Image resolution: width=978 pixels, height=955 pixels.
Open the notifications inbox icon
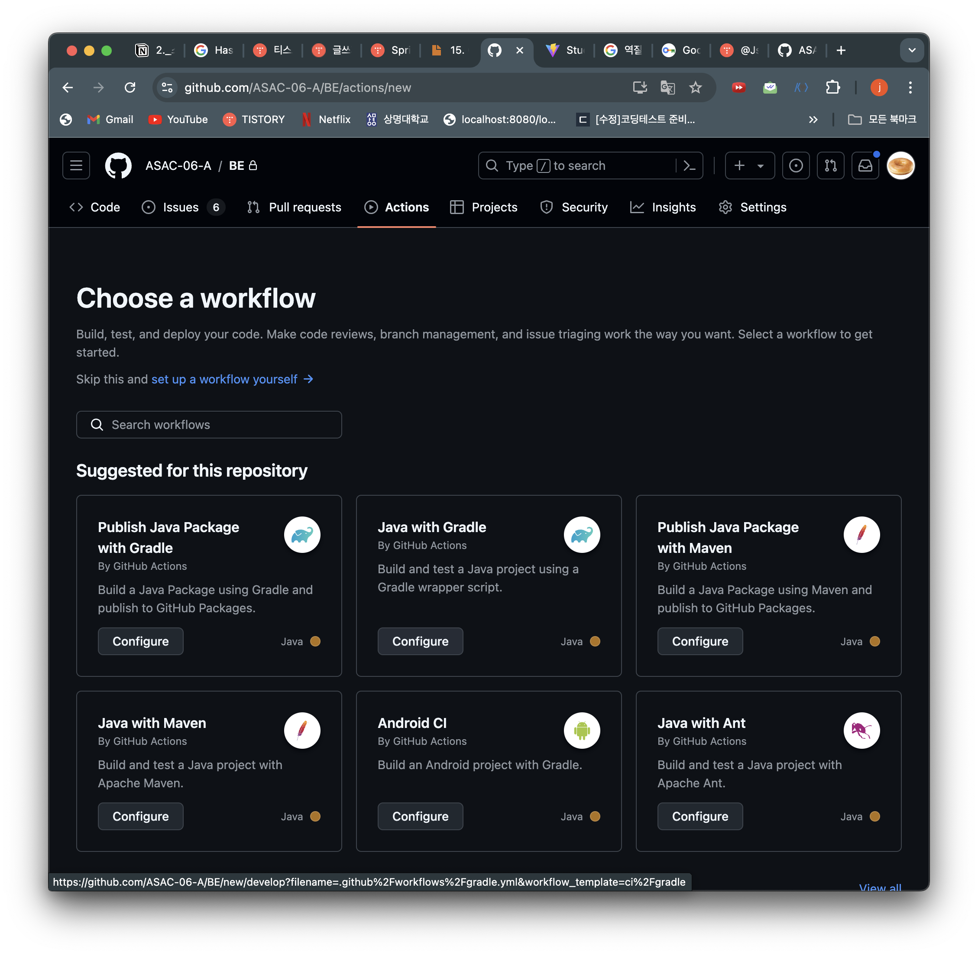(865, 166)
